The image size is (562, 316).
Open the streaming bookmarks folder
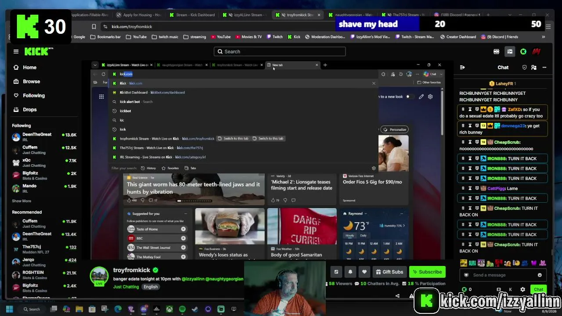(195, 37)
